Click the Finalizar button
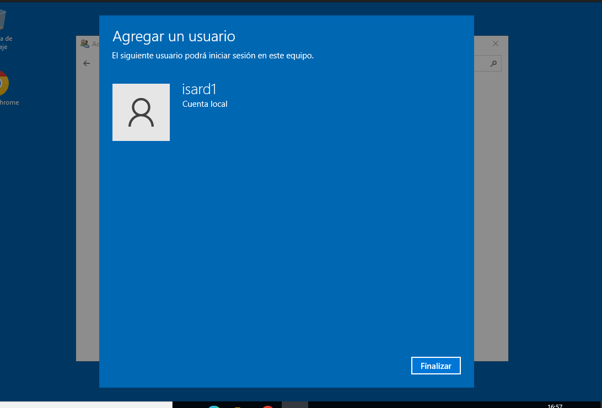The width and height of the screenshot is (602, 408). point(436,366)
